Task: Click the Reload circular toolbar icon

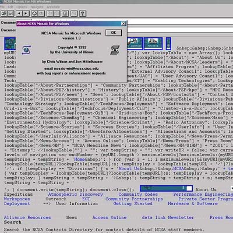Action: 34,13
